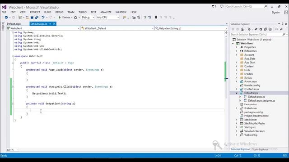
Task: Select the Web.config file
Action: coord(251,135)
